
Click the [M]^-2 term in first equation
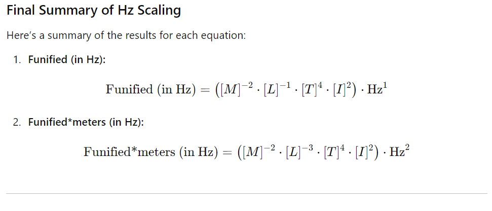235,89
